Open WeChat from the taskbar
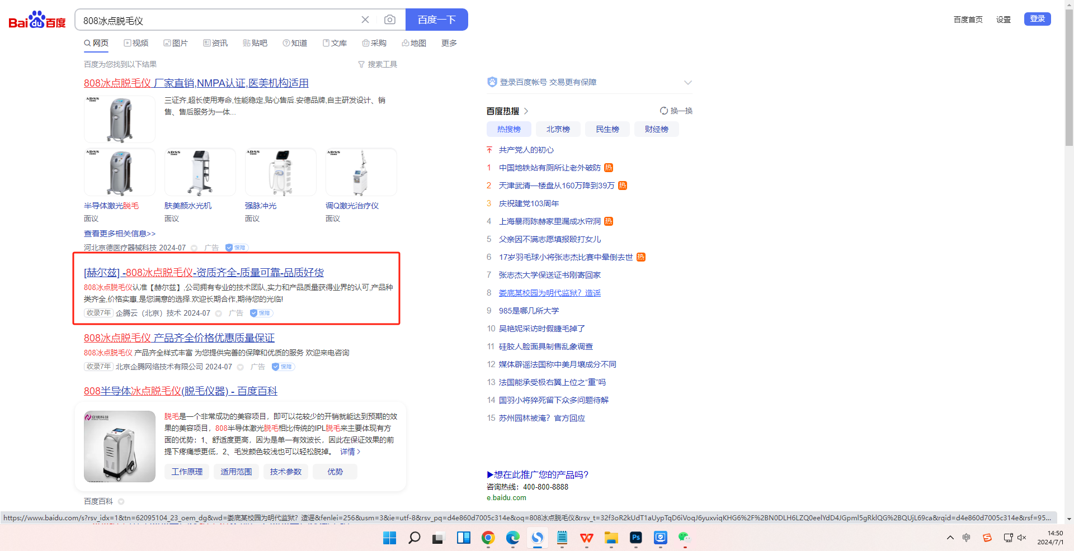The height and width of the screenshot is (551, 1074). pos(684,538)
